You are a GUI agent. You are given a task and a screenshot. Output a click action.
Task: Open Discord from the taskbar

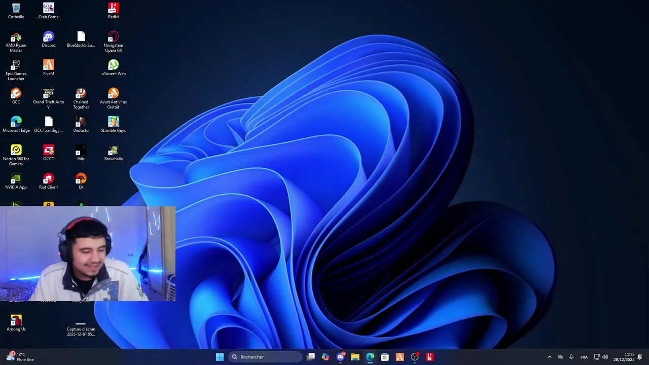(x=341, y=357)
